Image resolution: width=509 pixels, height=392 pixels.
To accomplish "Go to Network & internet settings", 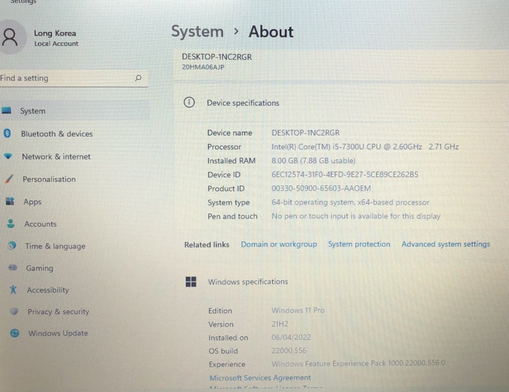I will click(x=56, y=157).
